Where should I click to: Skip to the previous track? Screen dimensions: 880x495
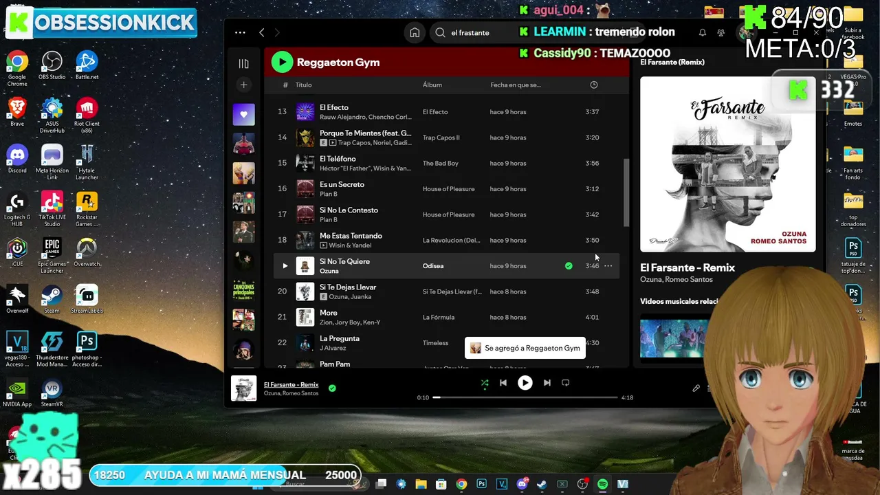[x=503, y=383]
